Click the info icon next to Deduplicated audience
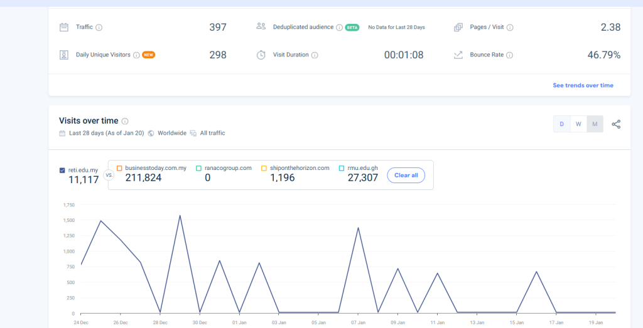 coord(339,28)
